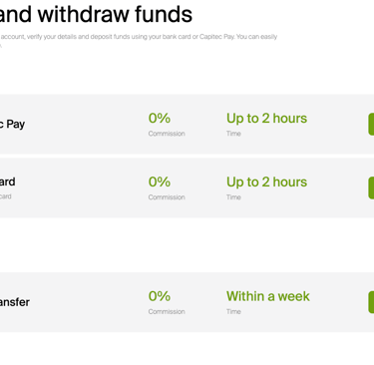Select the bank transfer method title
This screenshot has width=374, height=365.
pyautogui.click(x=15, y=302)
